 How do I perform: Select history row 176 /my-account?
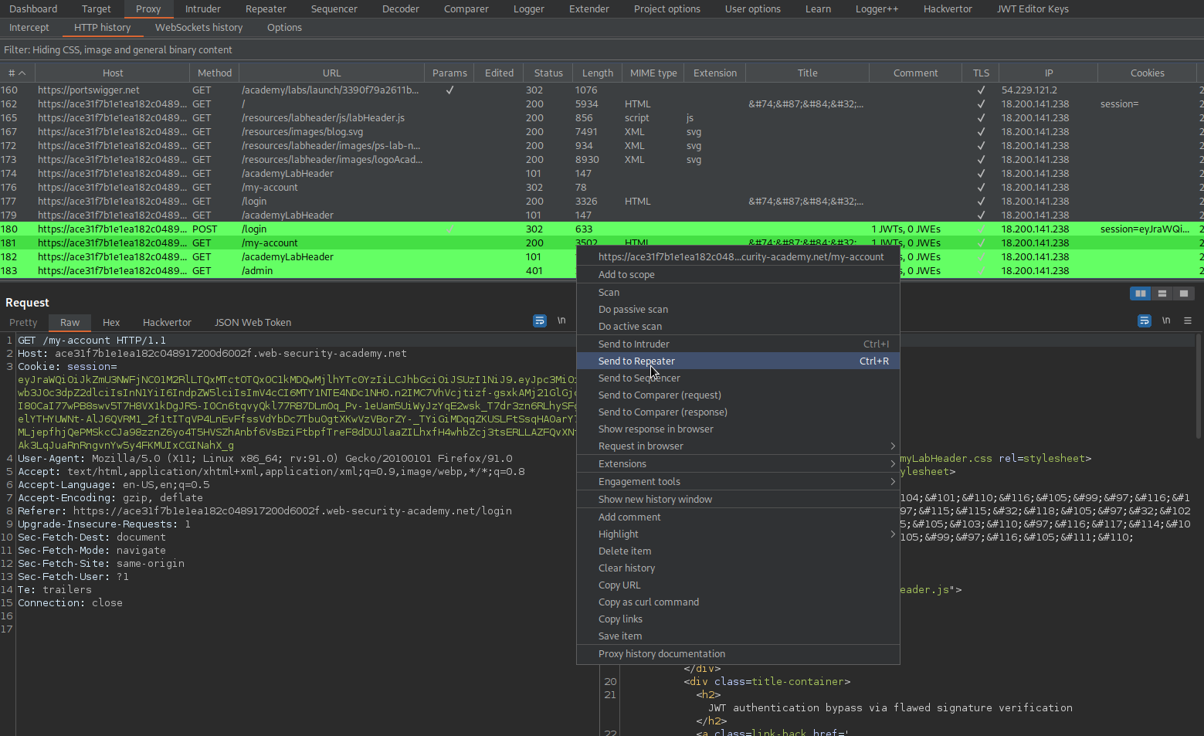[602, 188]
